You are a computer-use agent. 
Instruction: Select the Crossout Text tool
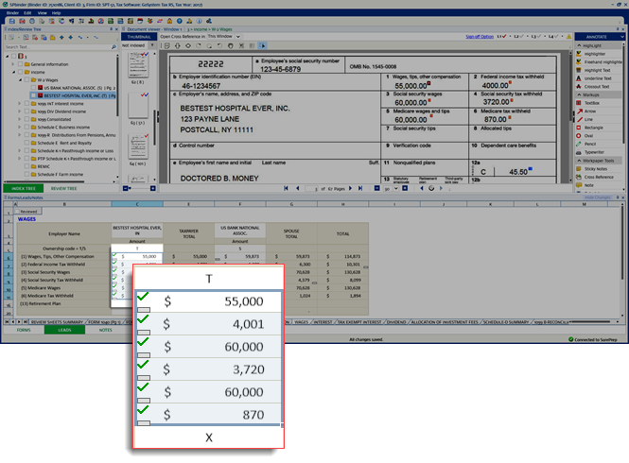[x=596, y=87]
